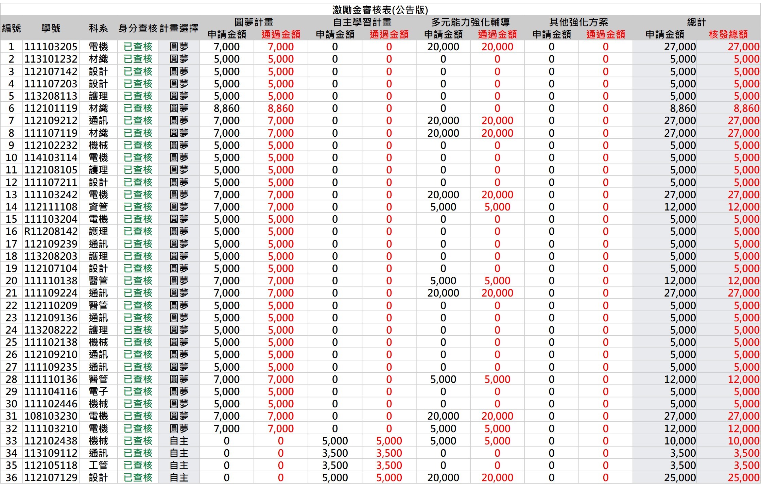Select the 計畫選擇 header cell
This screenshot has height=489, width=761.
coord(179,28)
